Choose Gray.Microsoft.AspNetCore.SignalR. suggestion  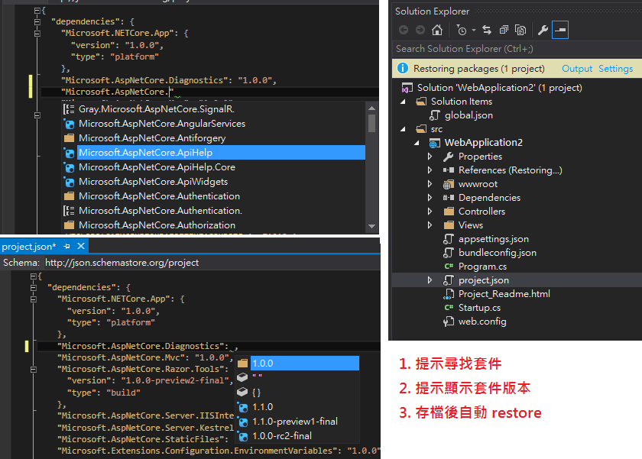(x=213, y=109)
